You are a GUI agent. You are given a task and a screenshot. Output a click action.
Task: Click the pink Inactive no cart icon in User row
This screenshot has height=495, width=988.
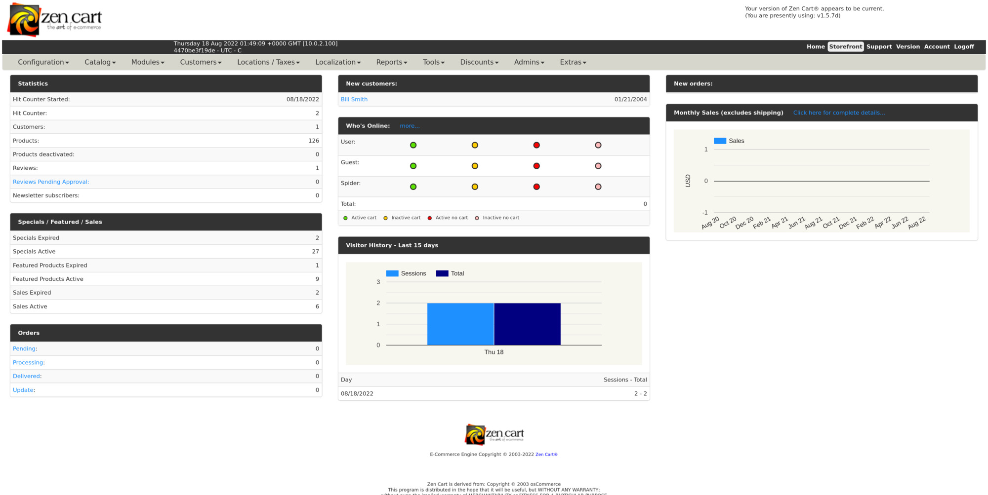tap(598, 145)
